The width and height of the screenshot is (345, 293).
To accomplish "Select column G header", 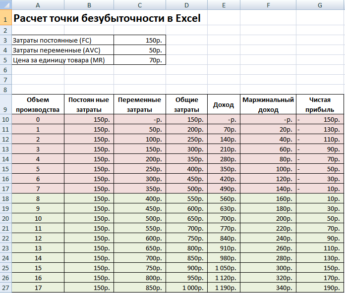I will [x=320, y=5].
